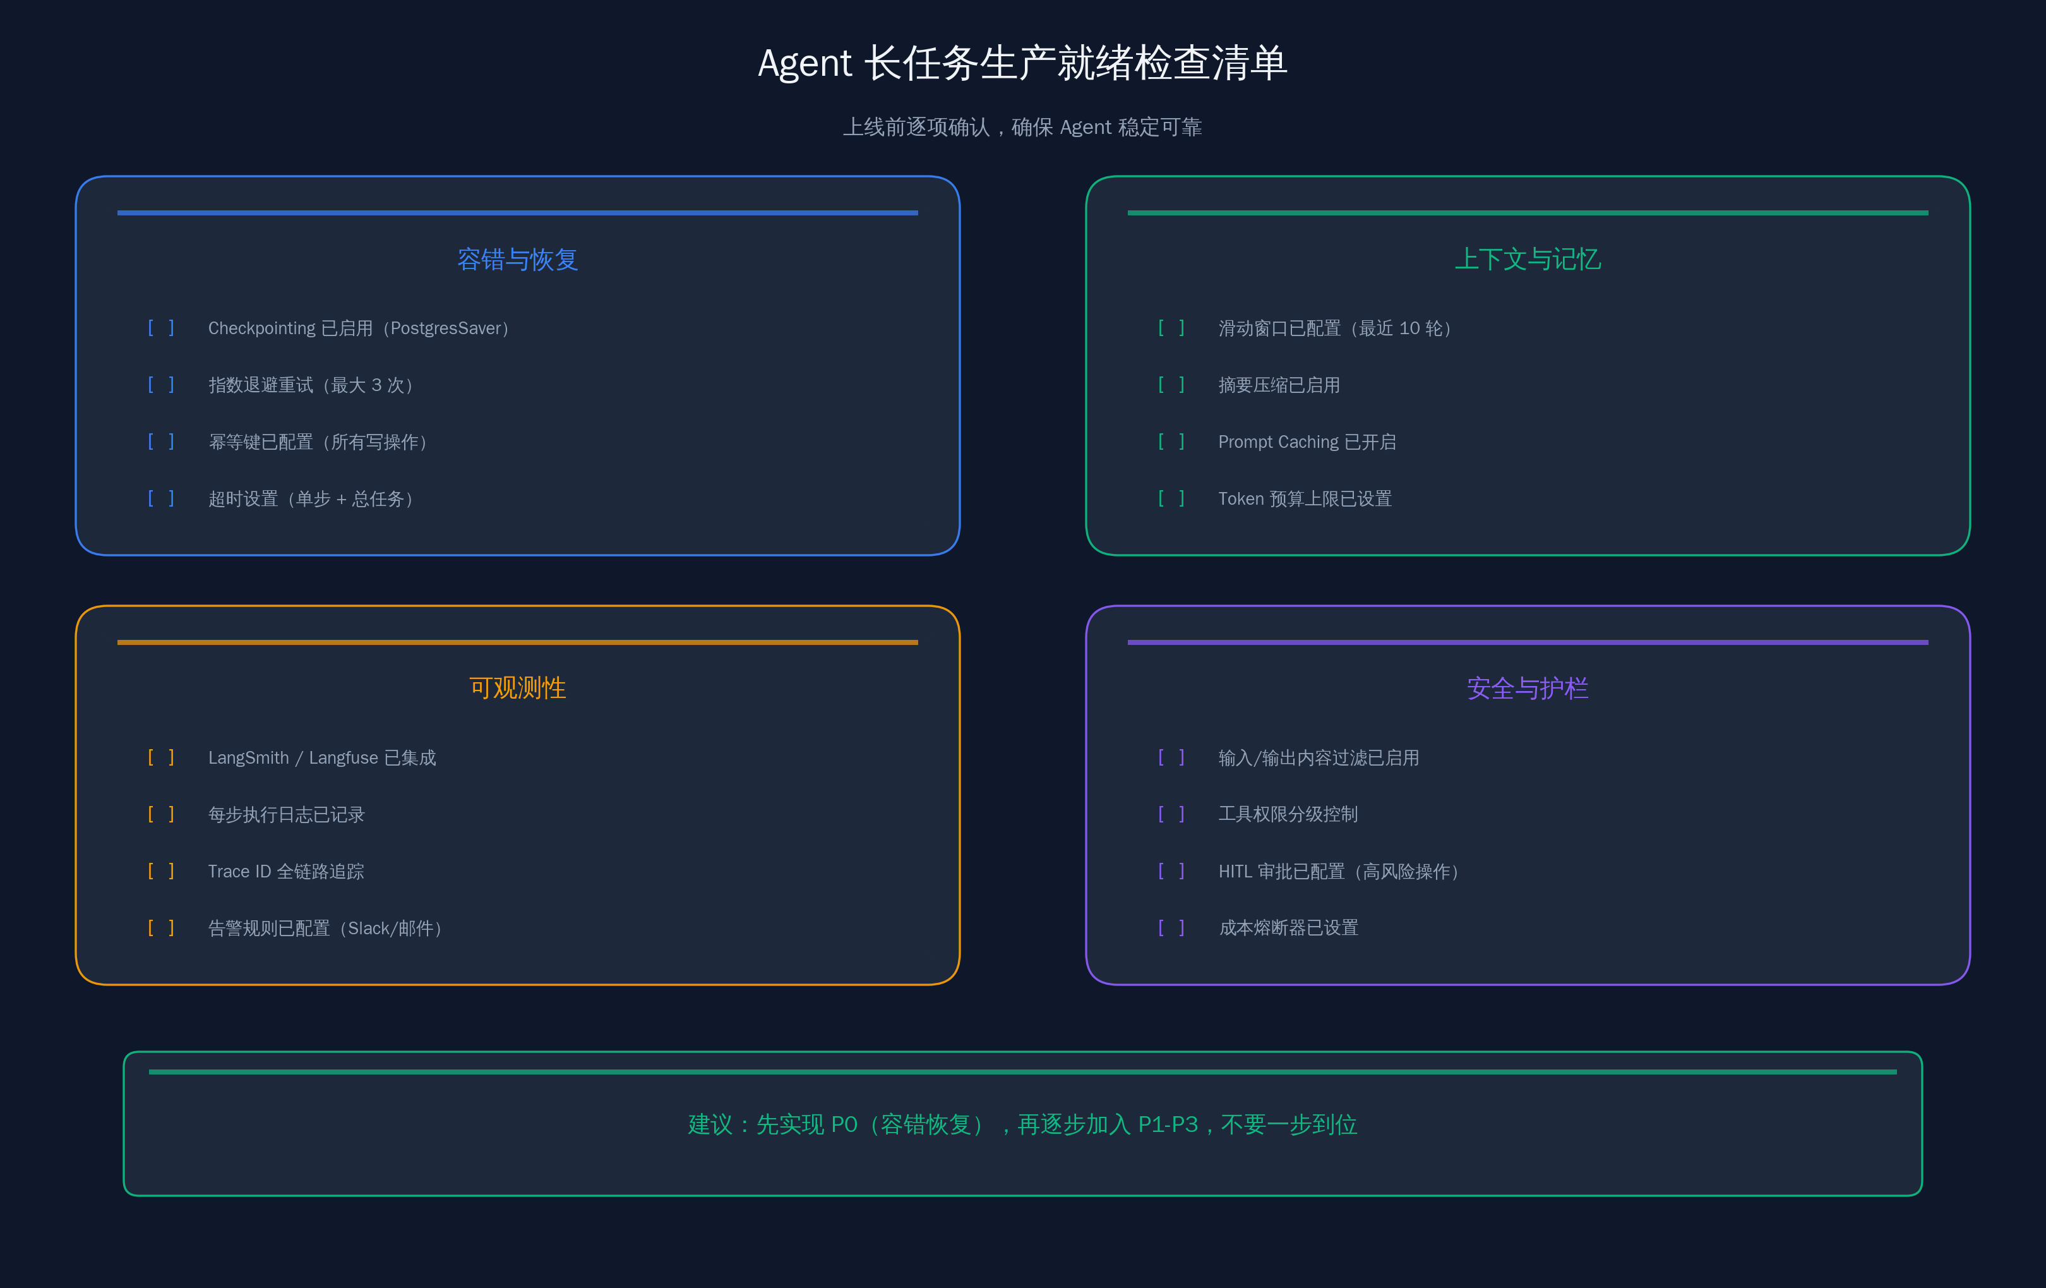Viewport: 2046px width, 1288px height.
Task: Check the 输入/输出内容过滤已启用 box
Action: (1171, 757)
